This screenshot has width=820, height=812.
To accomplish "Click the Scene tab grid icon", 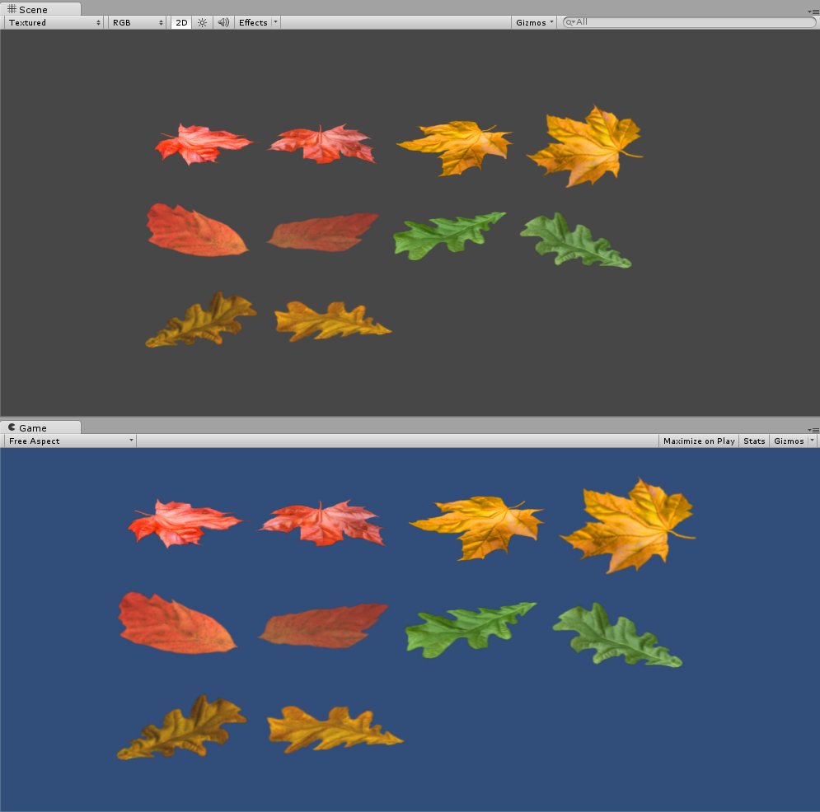I will 10,9.
